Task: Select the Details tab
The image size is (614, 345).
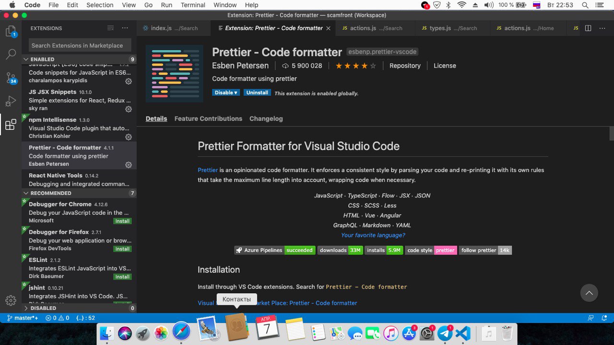Action: tap(156, 118)
